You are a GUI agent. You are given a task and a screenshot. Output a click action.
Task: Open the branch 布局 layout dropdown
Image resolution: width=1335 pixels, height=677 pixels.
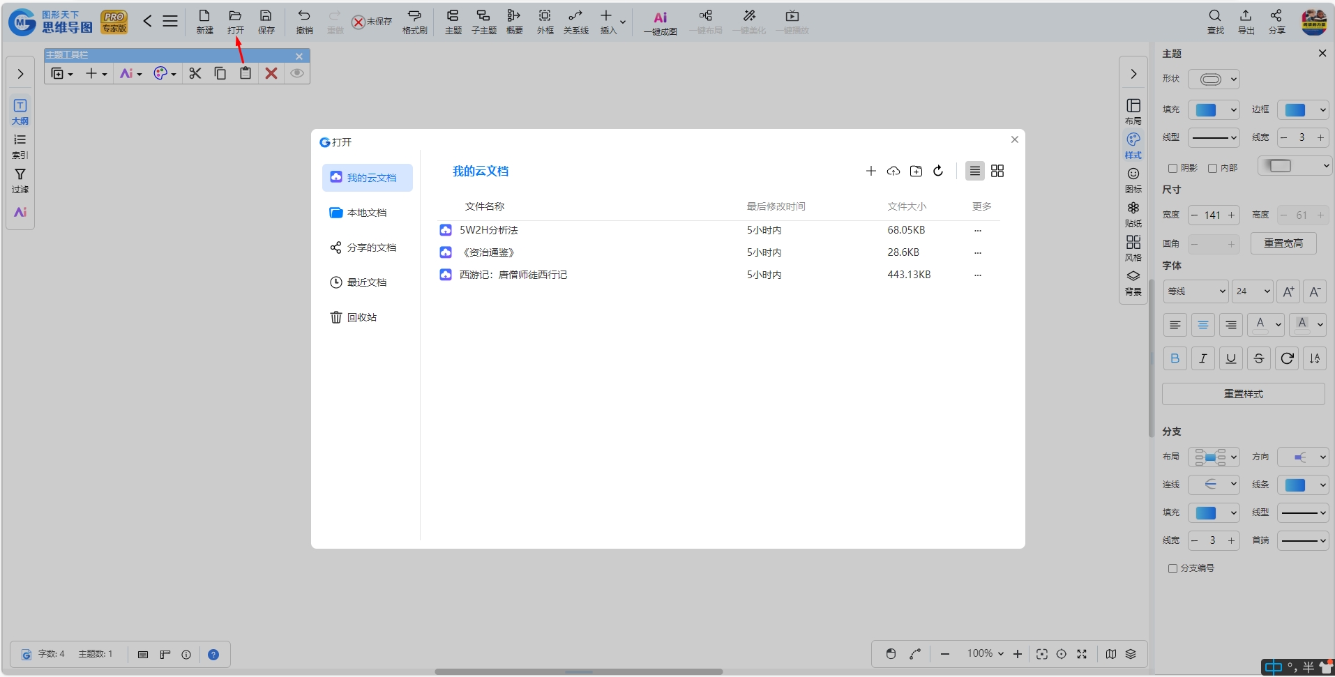click(x=1214, y=457)
